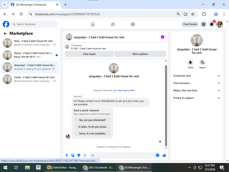The height and width of the screenshot is (172, 229).
Task: Send quick reply Yes, are you interested?
Action: (93, 120)
